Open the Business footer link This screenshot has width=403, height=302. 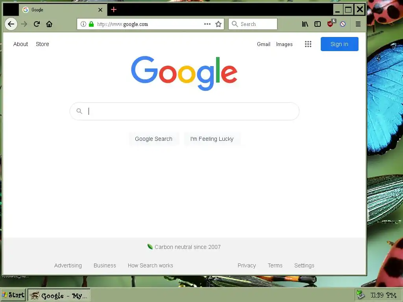[x=105, y=265]
